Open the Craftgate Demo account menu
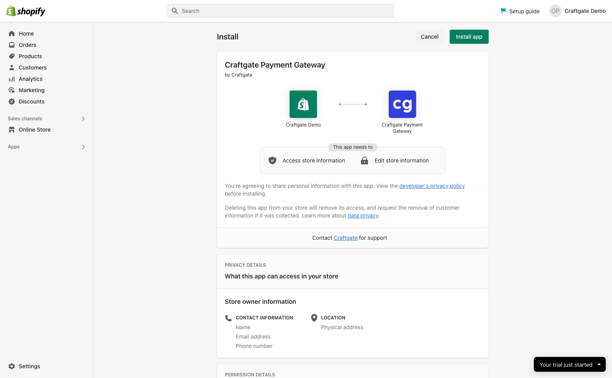Viewport: 612px width, 378px height. coord(577,11)
